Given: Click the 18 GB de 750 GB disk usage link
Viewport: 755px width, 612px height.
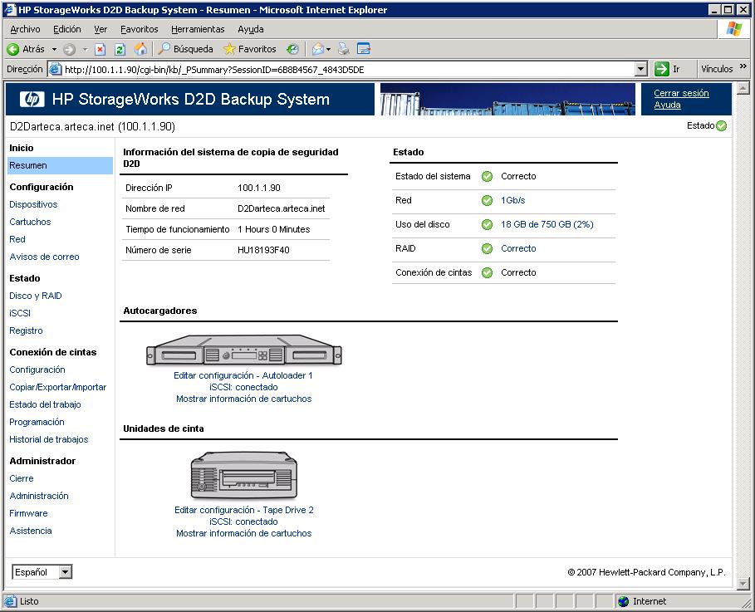Looking at the screenshot, I should tap(547, 224).
